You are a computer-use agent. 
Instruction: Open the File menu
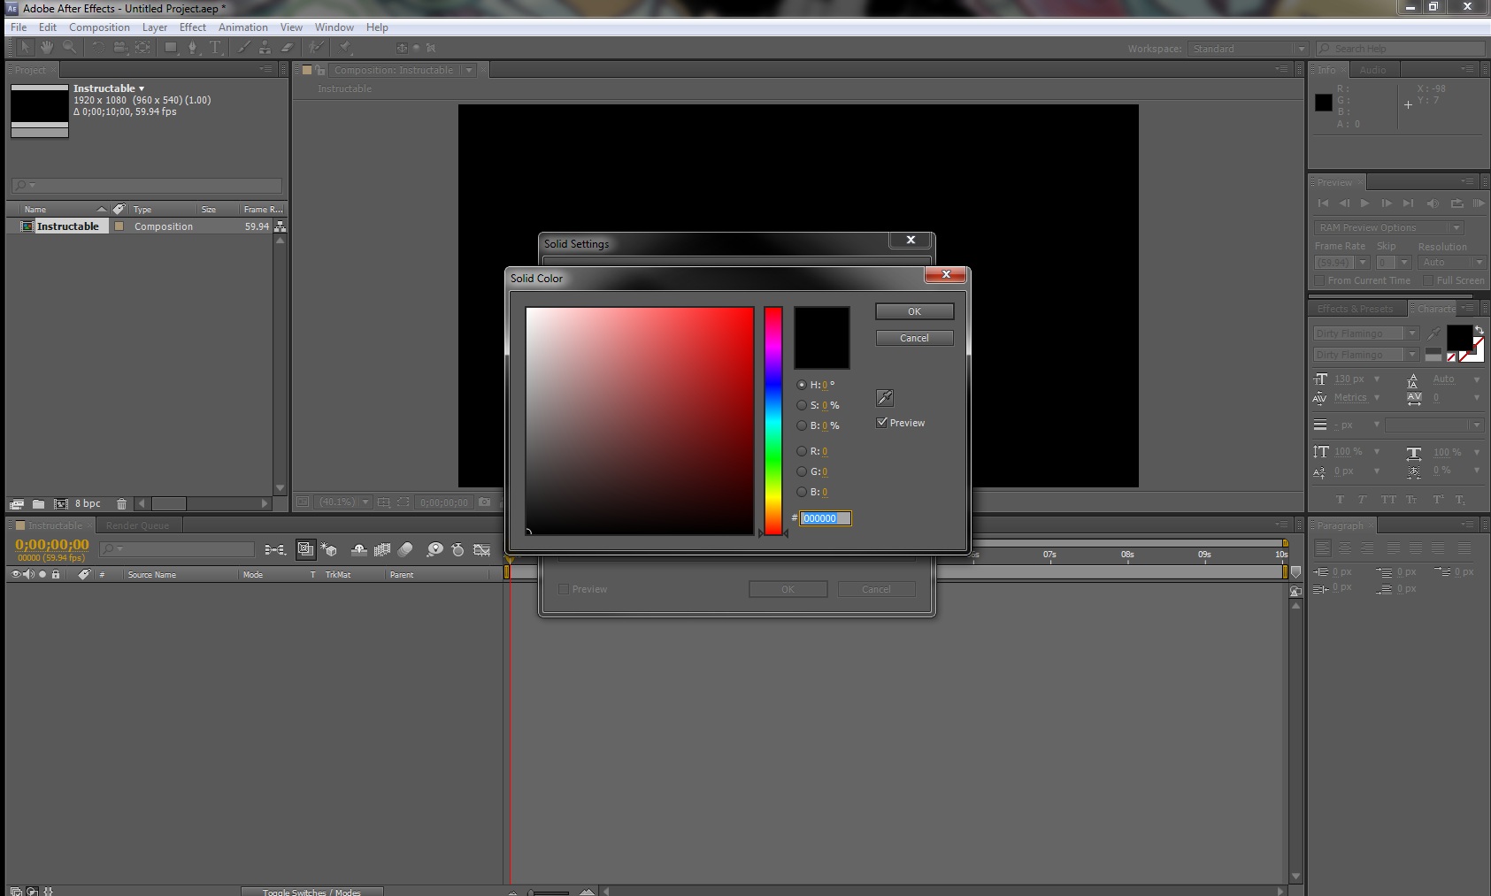[x=19, y=27]
